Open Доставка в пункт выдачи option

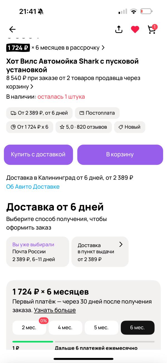(x=100, y=252)
